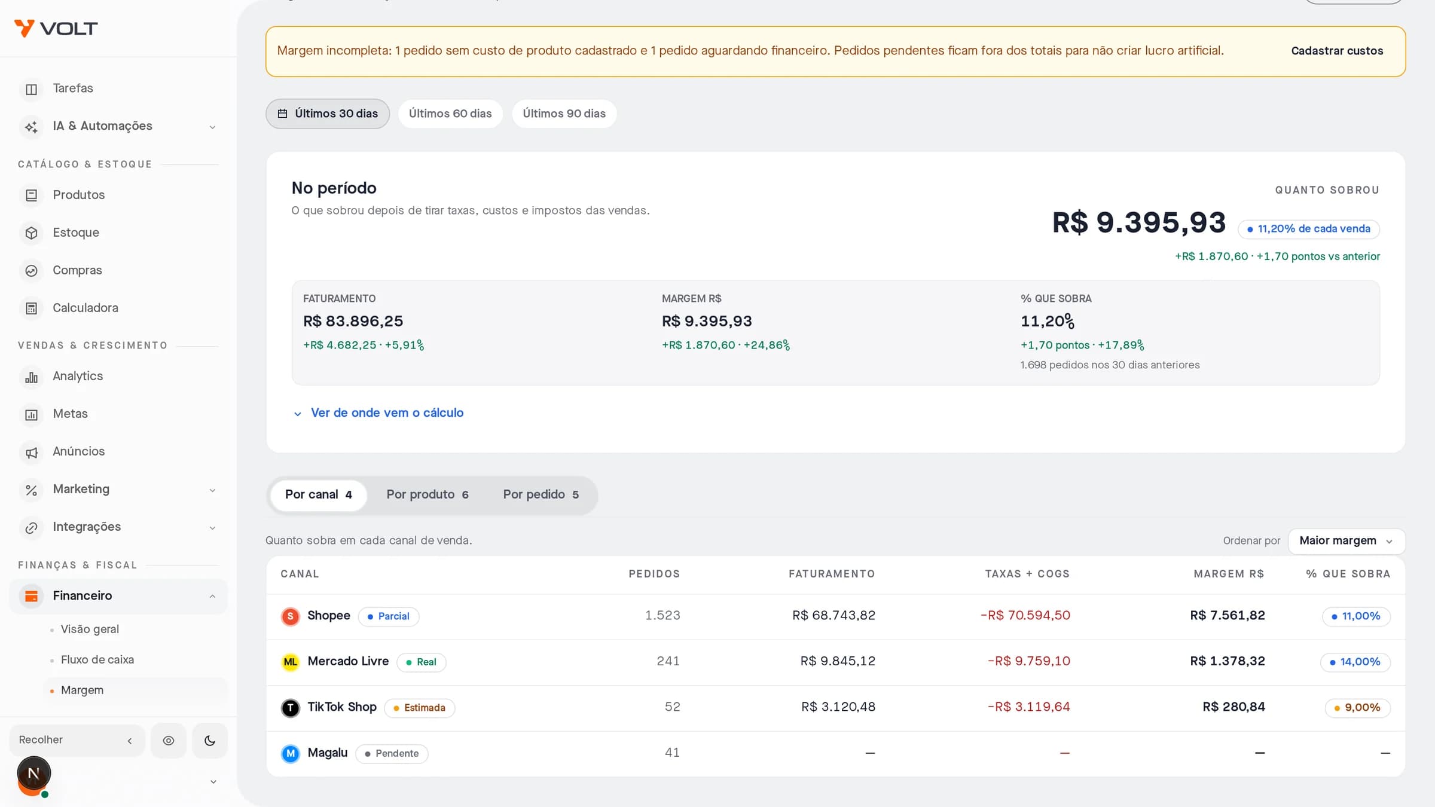
Task: Click Mercado Livre faturamento R$ 9.845,12
Action: (838, 661)
